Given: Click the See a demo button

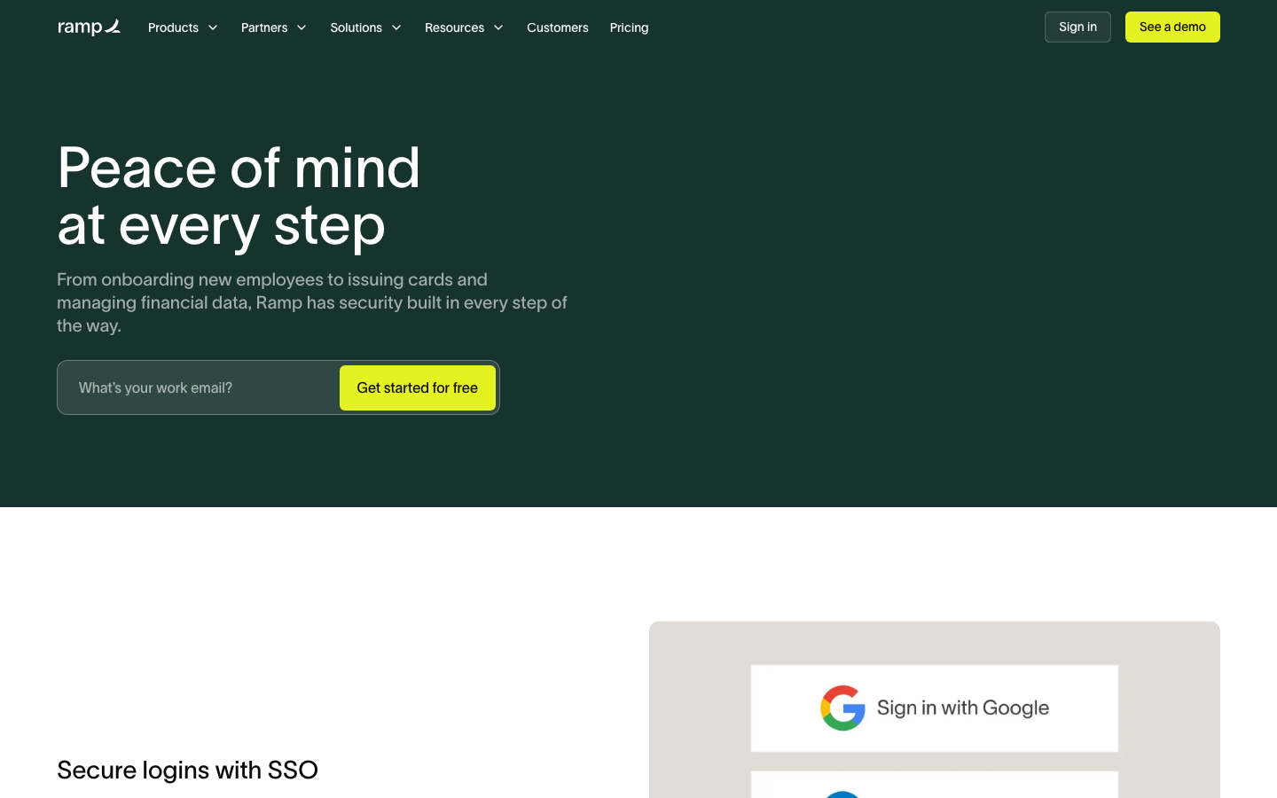Looking at the screenshot, I should 1172,27.
